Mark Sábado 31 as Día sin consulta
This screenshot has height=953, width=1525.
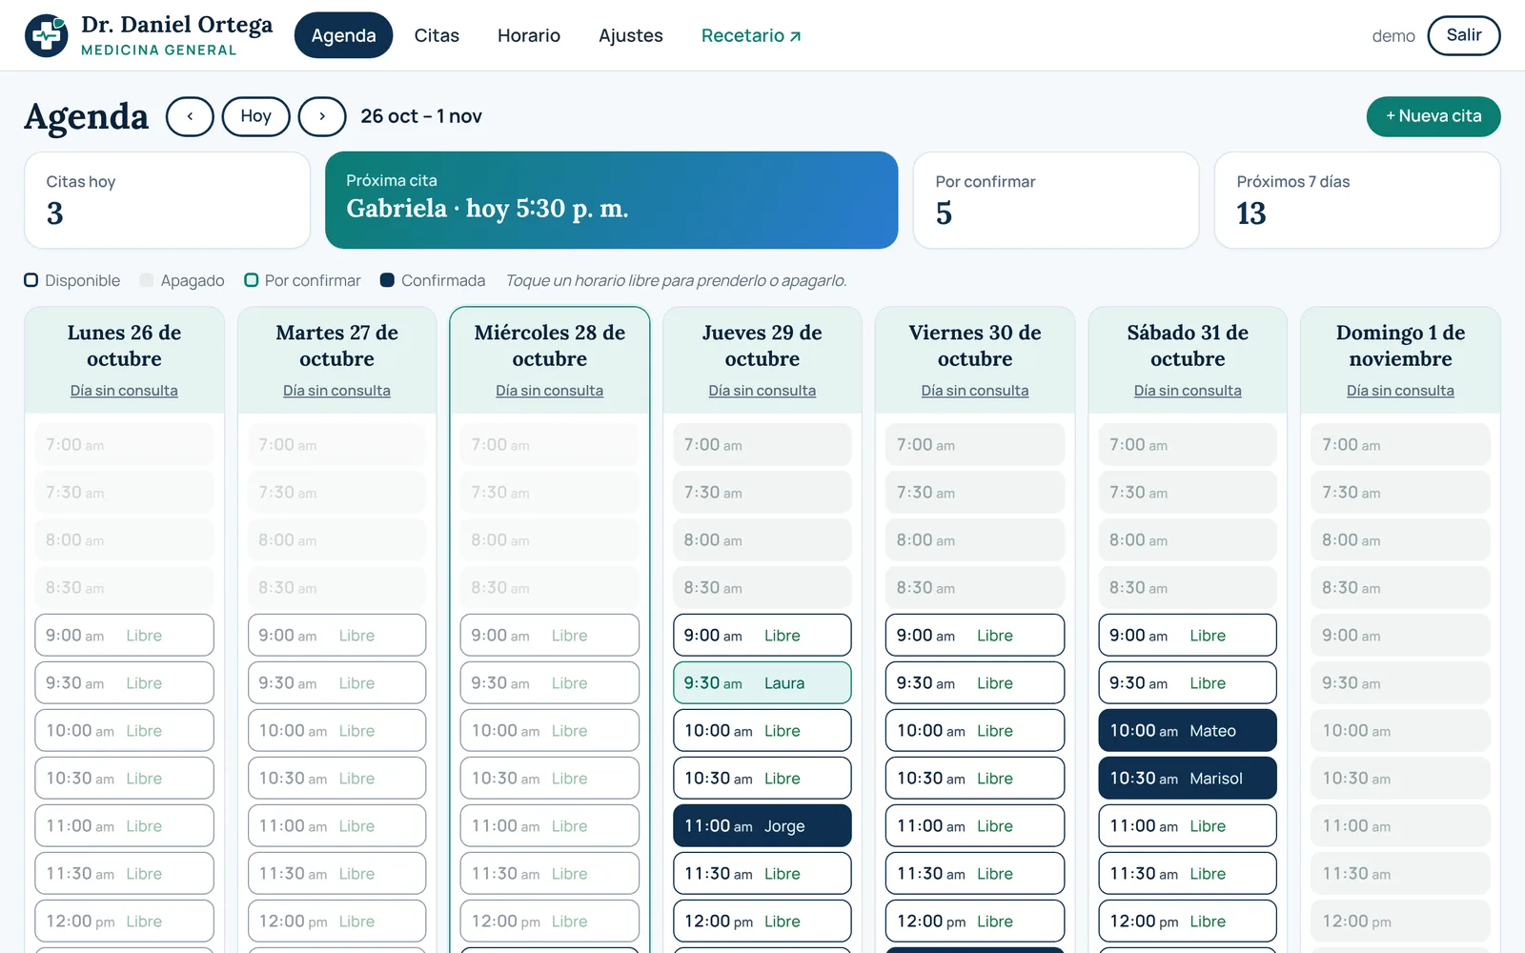[x=1188, y=391]
